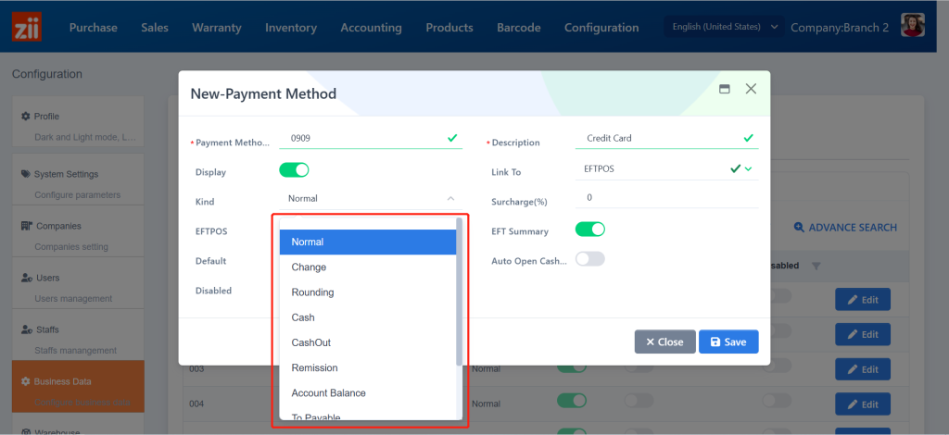Click the Profile gear icon in sidebar
Screen dimensions: 949x435
(26, 117)
